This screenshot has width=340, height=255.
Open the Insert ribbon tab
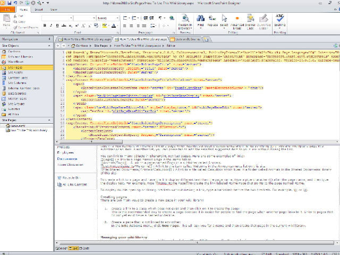pyautogui.click(x=39, y=10)
